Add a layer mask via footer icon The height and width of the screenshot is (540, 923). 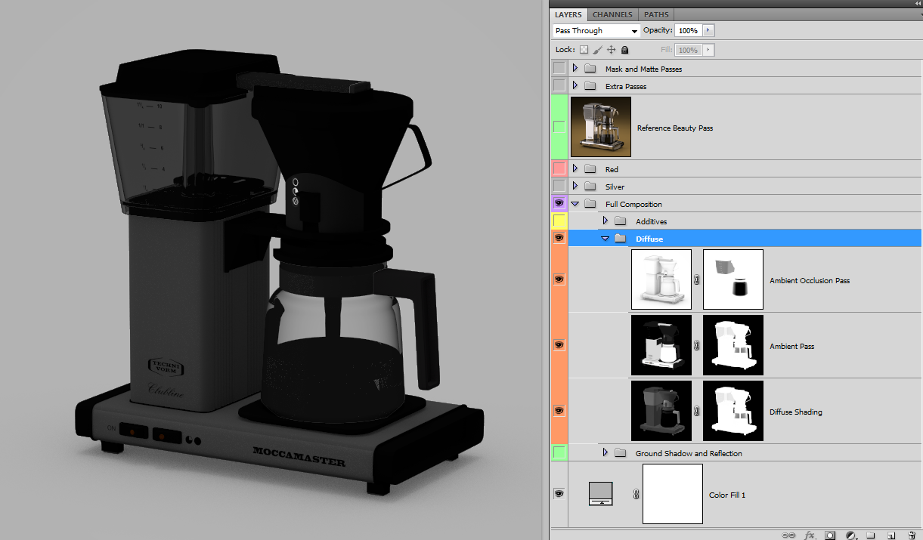830,535
